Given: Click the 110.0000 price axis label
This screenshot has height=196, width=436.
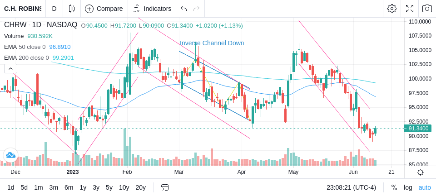Looking at the screenshot, I should (420, 21).
